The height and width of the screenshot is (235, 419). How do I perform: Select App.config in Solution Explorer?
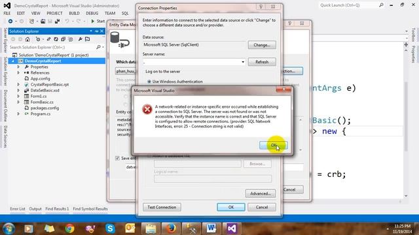(x=40, y=78)
